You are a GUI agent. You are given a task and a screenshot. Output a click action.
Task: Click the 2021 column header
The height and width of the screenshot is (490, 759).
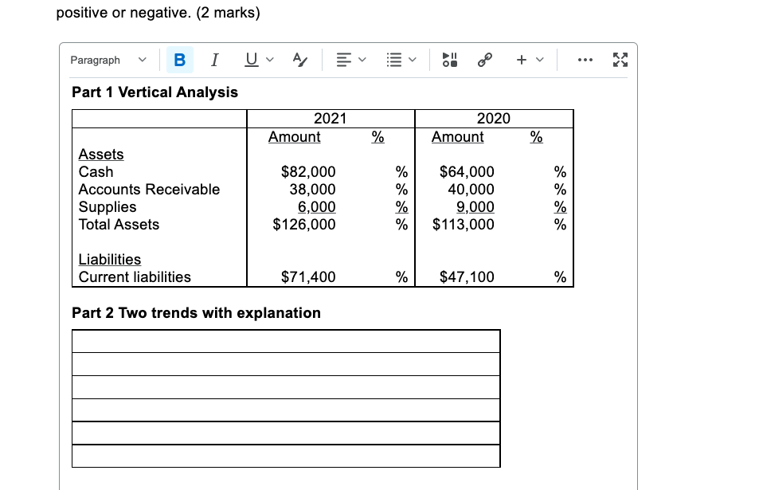(x=331, y=119)
